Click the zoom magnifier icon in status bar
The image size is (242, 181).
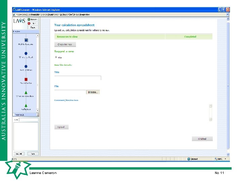click(x=216, y=159)
